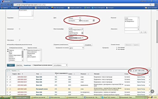This screenshot has width=158, height=99.
Task: Reload the page with refresh icon
Action: (x=8, y=5)
